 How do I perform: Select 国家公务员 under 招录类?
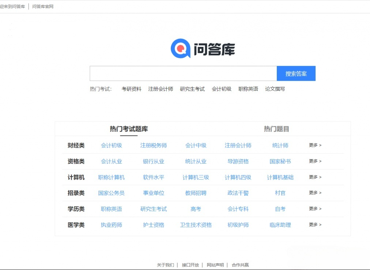pyautogui.click(x=112, y=193)
